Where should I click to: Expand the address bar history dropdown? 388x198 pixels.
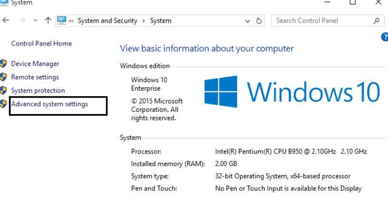pyautogui.click(x=247, y=21)
